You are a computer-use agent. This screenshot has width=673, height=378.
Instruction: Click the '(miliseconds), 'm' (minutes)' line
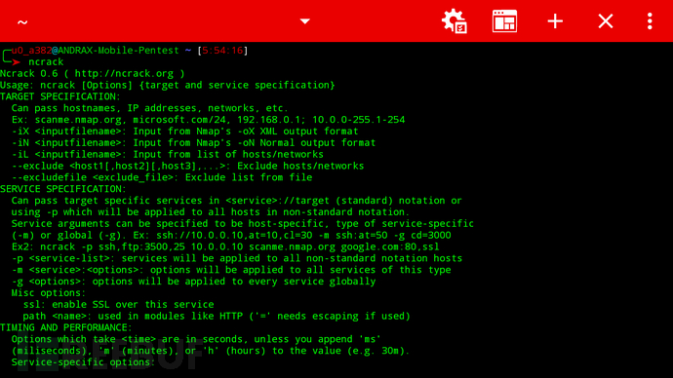(x=211, y=351)
